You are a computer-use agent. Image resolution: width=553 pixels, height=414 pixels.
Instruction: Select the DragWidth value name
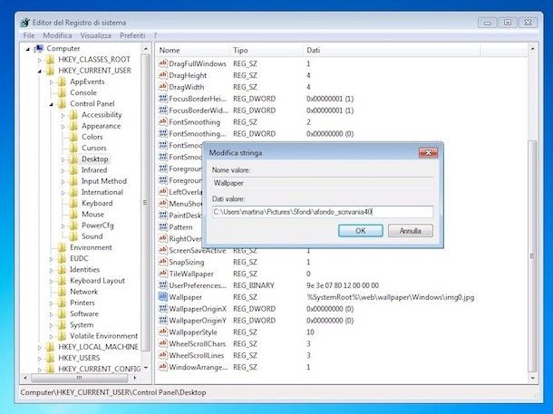tap(187, 87)
